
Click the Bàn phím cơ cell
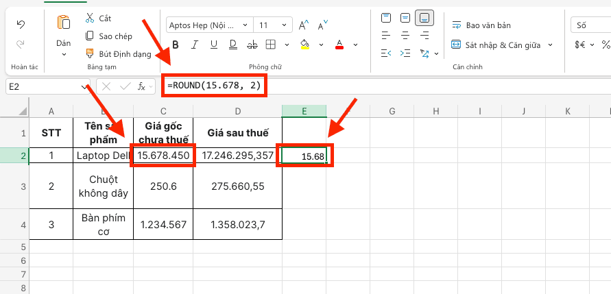(x=104, y=224)
